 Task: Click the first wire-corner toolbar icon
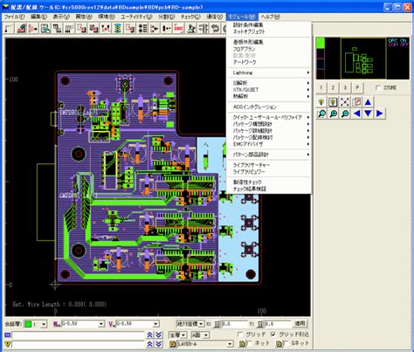(x=9, y=29)
